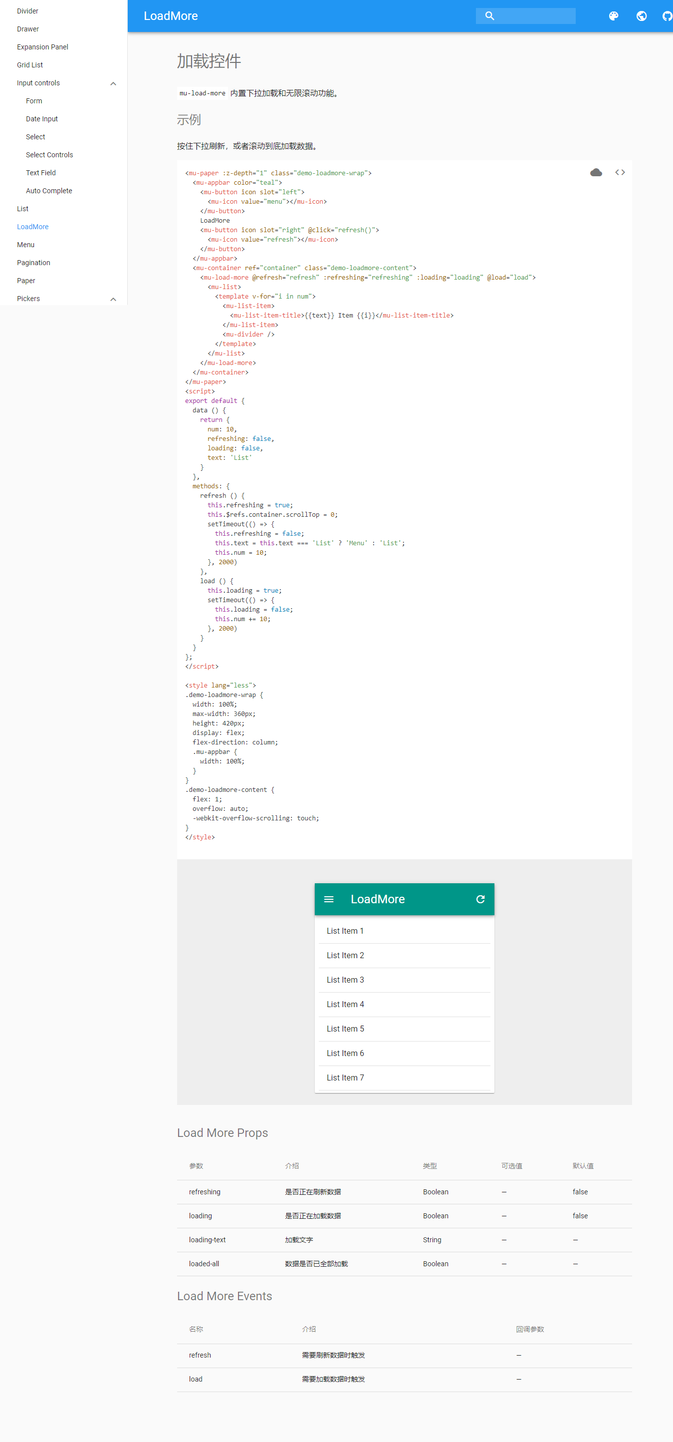Navigate to Select Controls page
Image resolution: width=673 pixels, height=1442 pixels.
49,155
